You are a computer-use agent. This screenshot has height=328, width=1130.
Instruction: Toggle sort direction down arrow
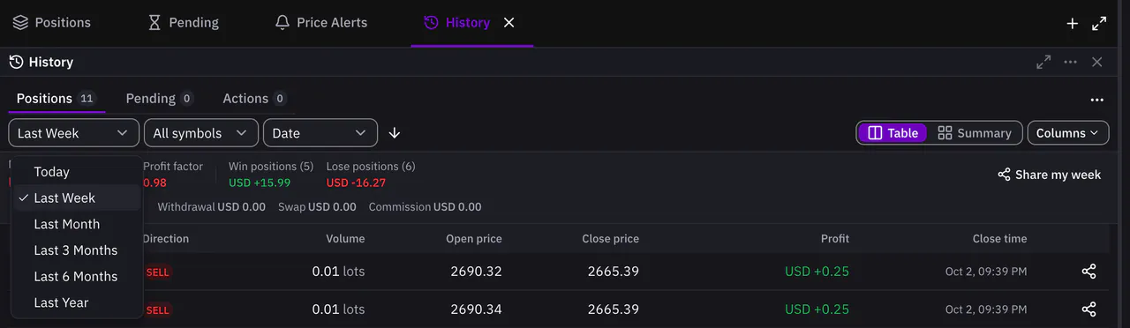395,133
